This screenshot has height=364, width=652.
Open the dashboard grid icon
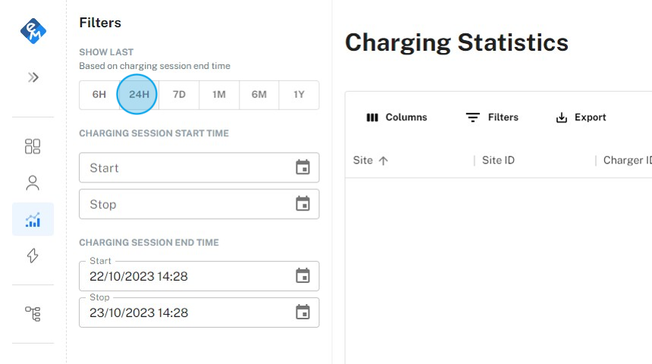pos(33,146)
